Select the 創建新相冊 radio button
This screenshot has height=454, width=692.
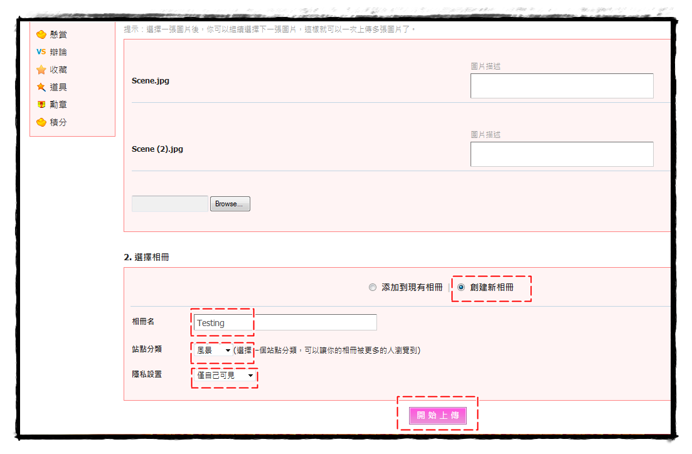coord(462,287)
